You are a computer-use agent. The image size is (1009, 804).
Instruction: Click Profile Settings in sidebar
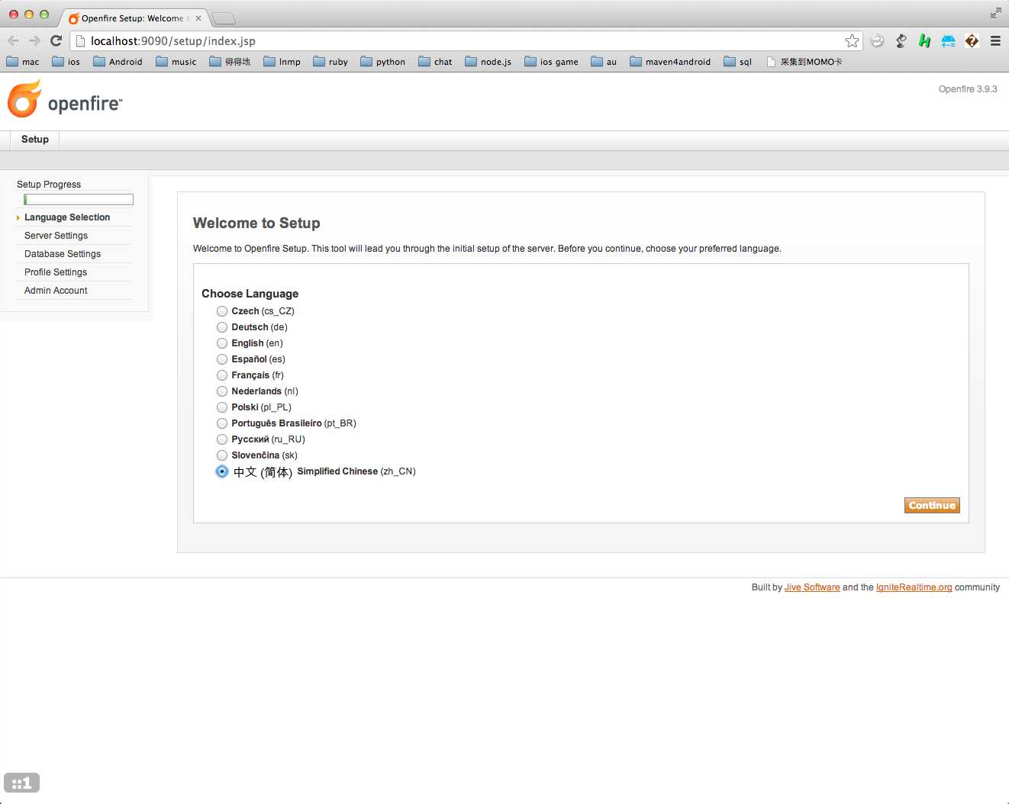tap(56, 272)
